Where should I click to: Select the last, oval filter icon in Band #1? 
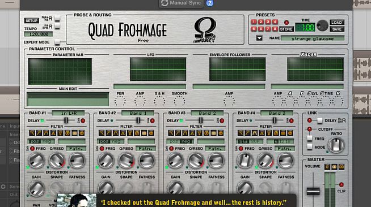[x=82, y=133]
